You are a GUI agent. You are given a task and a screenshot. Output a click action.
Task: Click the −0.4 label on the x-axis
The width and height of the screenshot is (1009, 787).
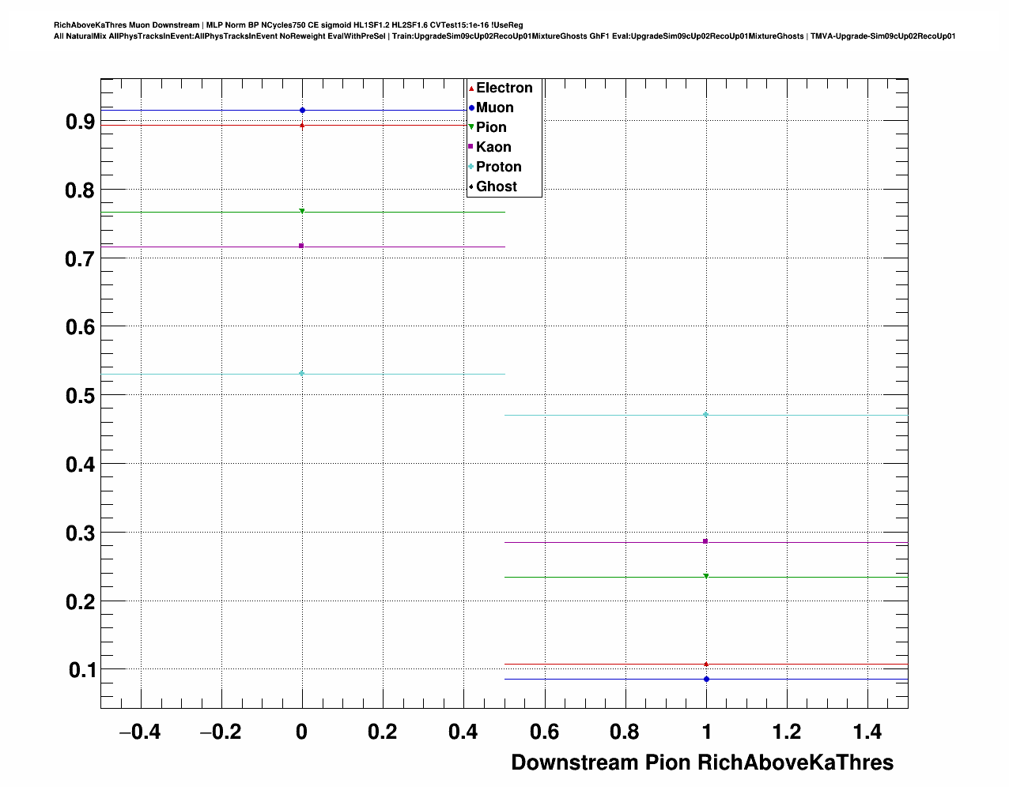139,732
